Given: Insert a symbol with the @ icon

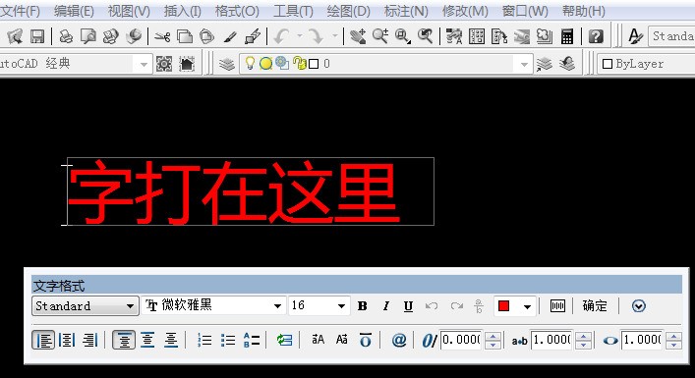Looking at the screenshot, I should tap(399, 340).
